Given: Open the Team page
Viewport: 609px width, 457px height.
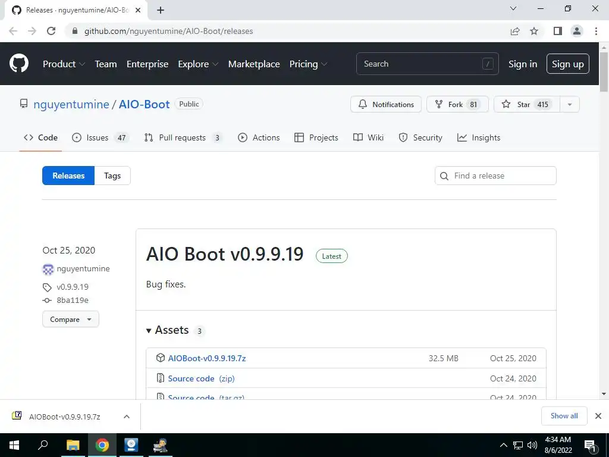Looking at the screenshot, I should tap(106, 64).
